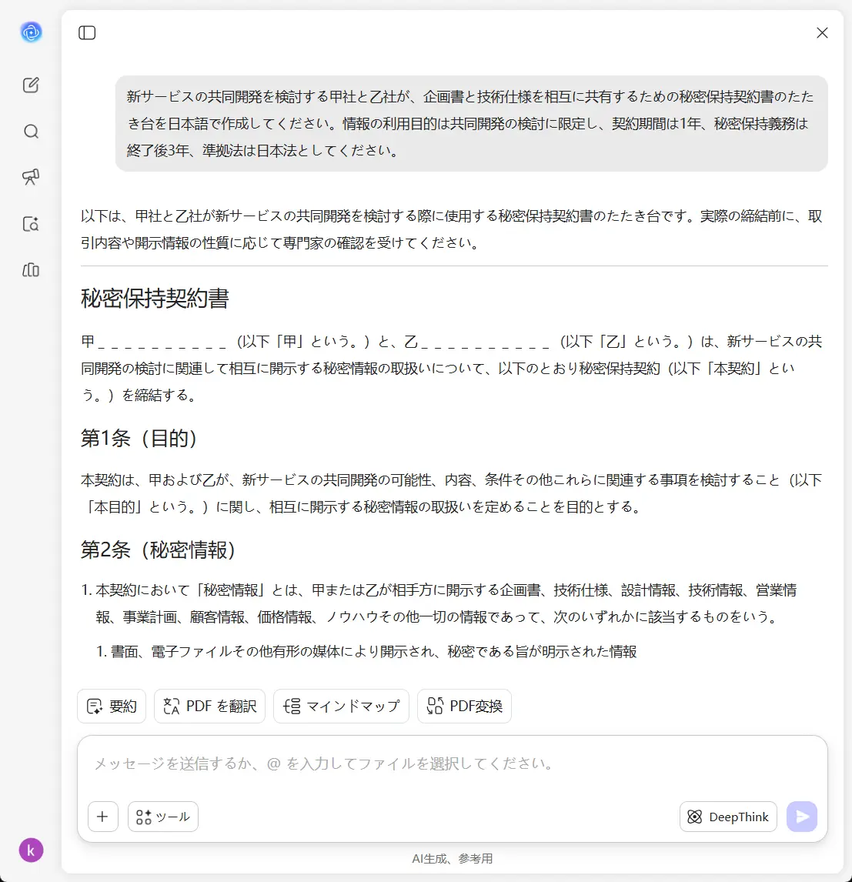Click the 第1条（目的）heading

pyautogui.click(x=139, y=438)
